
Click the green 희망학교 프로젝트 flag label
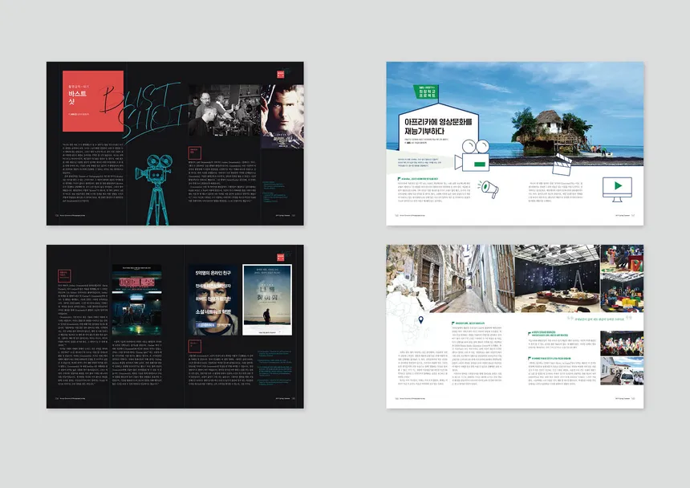(x=425, y=91)
